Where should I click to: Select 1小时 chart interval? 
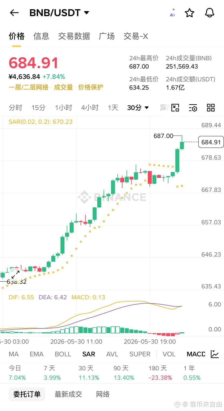[64, 108]
